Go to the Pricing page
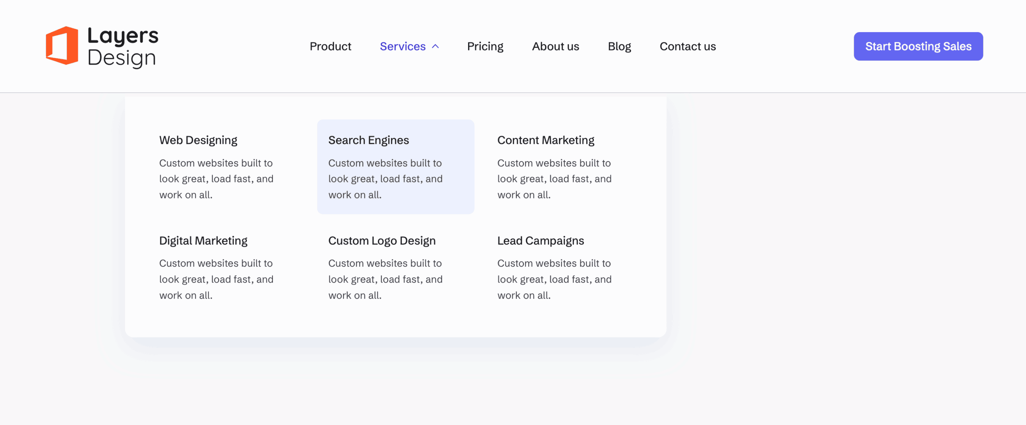The width and height of the screenshot is (1026, 425). pos(485,47)
